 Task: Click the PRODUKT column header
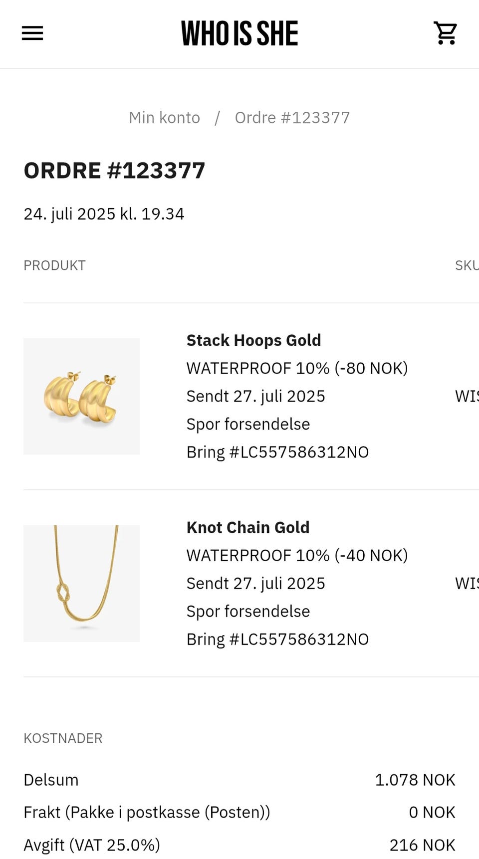click(54, 265)
